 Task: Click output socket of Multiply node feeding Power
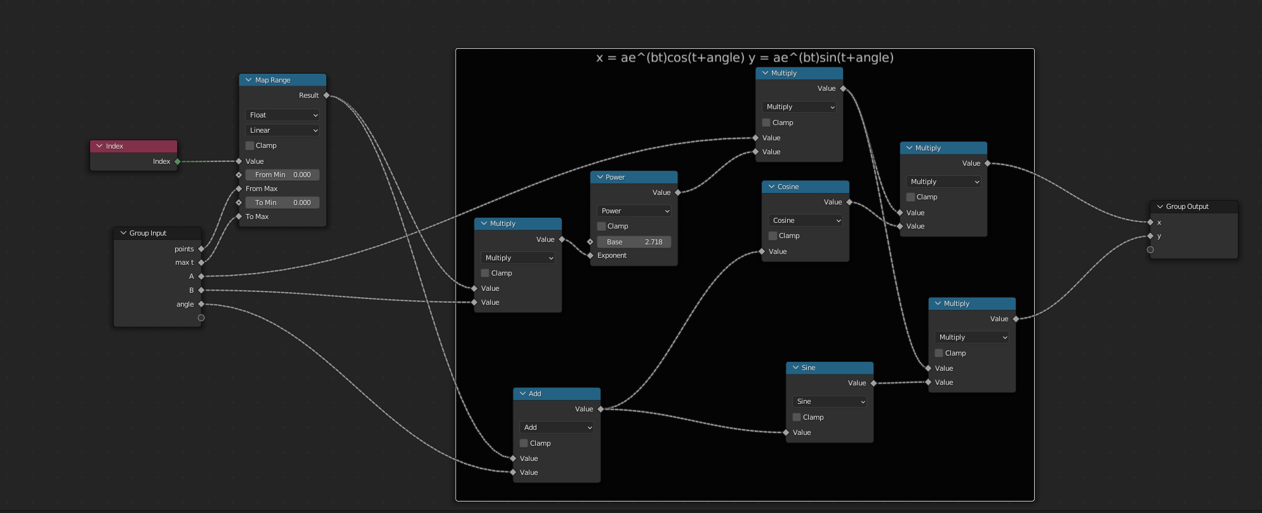(x=562, y=239)
